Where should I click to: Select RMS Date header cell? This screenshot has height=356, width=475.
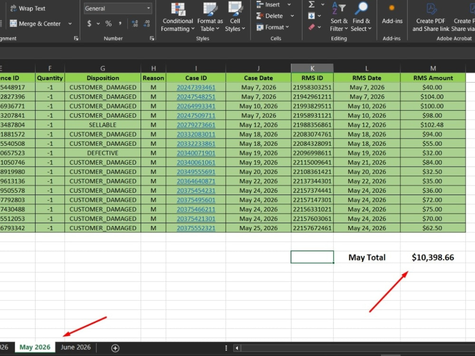click(x=367, y=78)
